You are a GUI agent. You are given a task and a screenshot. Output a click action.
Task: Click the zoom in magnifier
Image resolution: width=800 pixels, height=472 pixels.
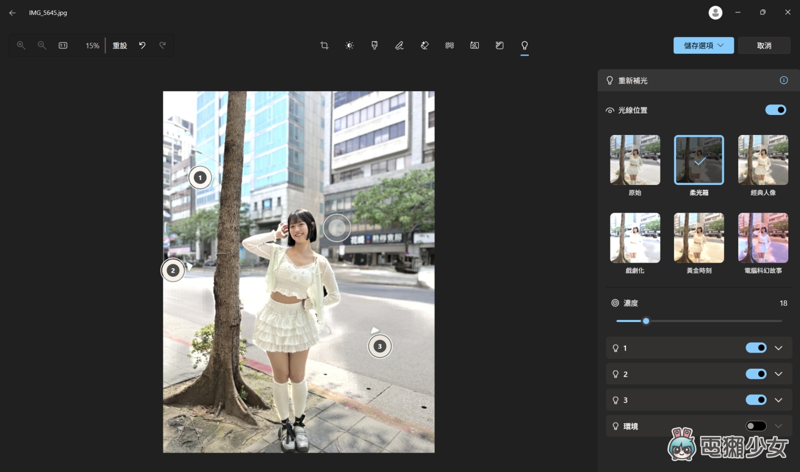coord(21,46)
